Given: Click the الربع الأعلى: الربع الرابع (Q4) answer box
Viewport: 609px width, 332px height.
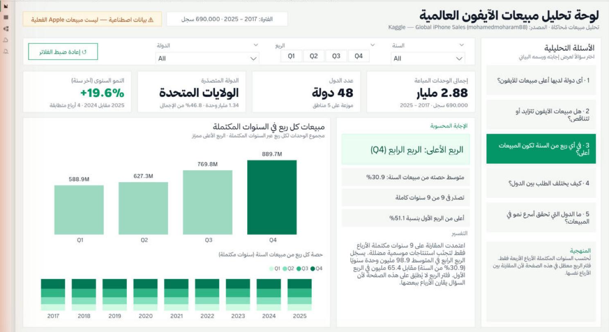Looking at the screenshot, I should coord(406,149).
